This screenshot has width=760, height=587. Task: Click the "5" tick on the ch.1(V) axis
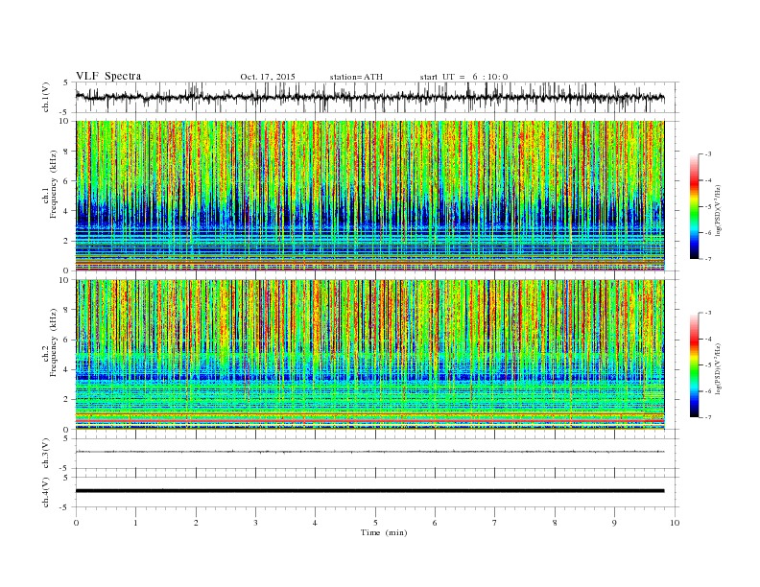[x=66, y=82]
